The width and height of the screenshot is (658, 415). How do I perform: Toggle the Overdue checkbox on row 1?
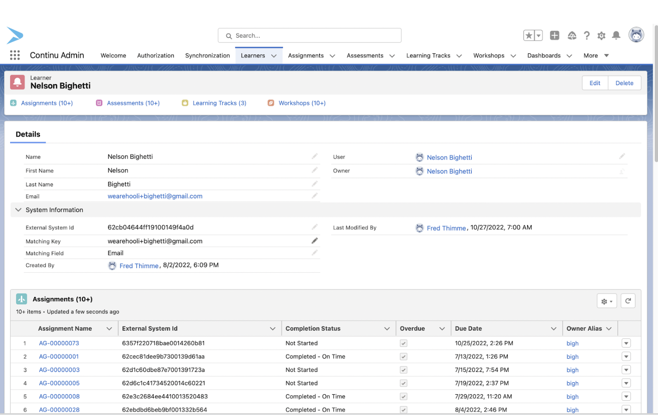click(403, 343)
